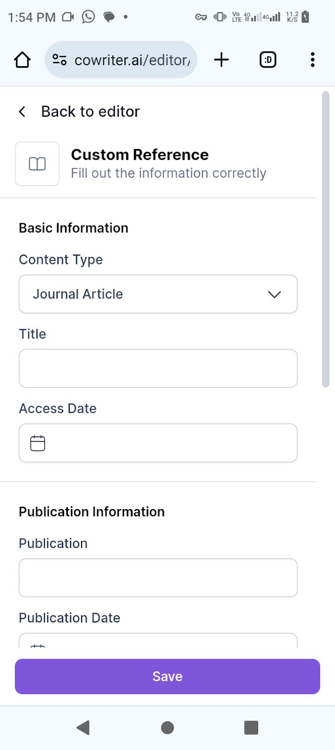Go Back to editor link
Screen dimensions: 335x750
90,112
